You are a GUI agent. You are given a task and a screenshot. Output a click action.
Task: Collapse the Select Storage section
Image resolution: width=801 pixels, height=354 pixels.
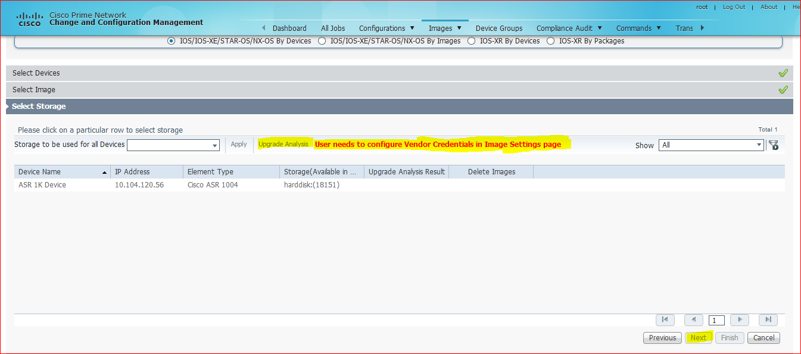(x=399, y=106)
